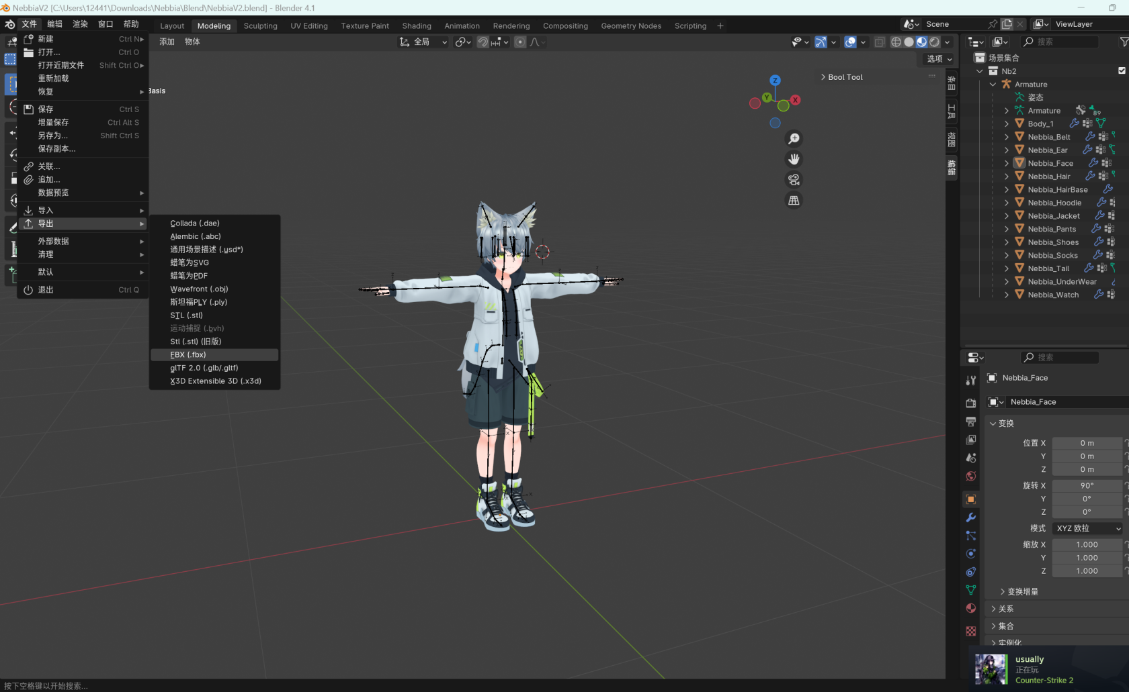Click the 旋转 X 90° value field
The image size is (1129, 692).
[1087, 485]
